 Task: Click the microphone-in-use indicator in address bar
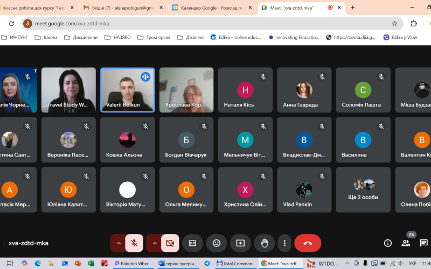27,24
